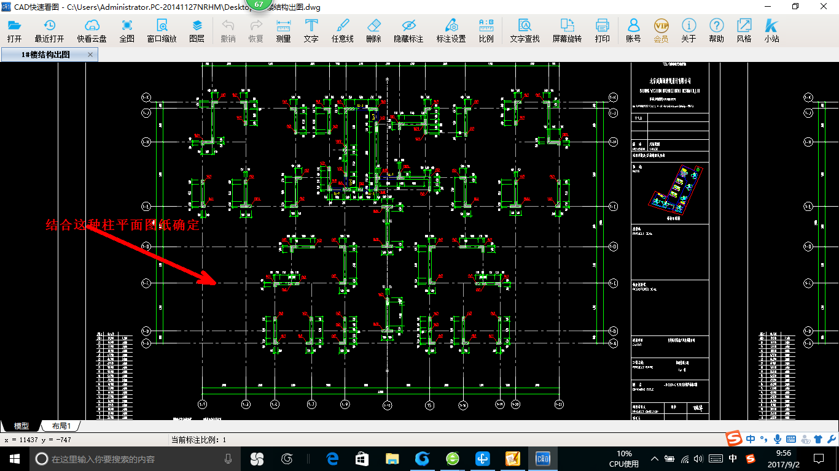Image resolution: width=839 pixels, height=471 pixels.
Task: Click the Sogou input method S icon
Action: 735,438
